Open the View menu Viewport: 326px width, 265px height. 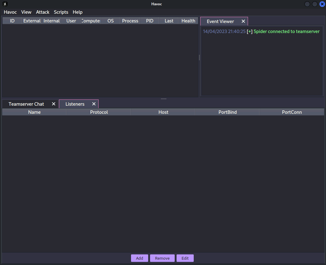click(x=26, y=12)
